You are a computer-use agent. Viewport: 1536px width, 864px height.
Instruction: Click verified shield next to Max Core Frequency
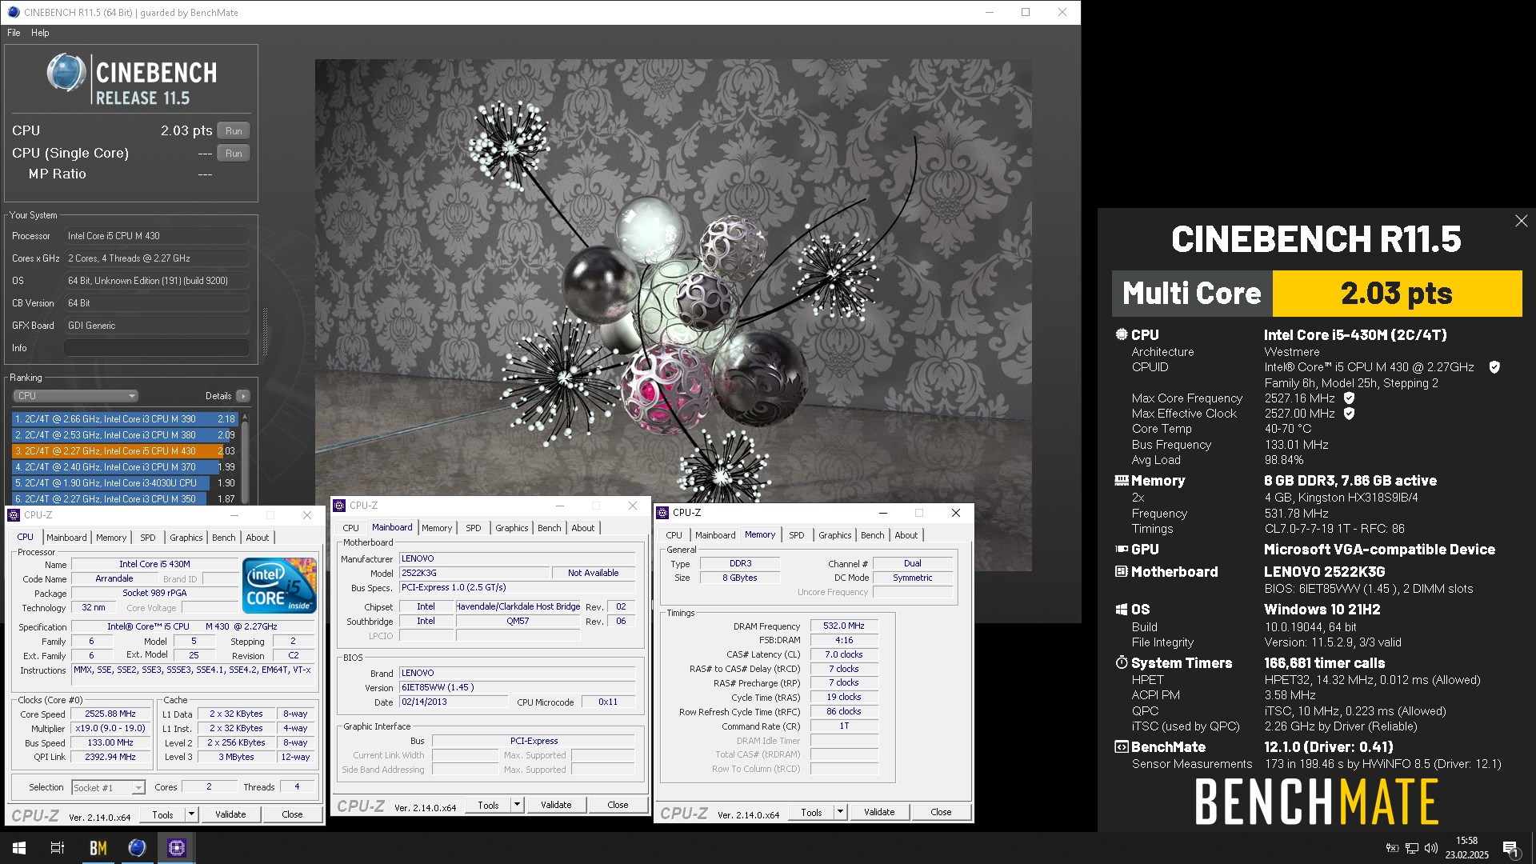[x=1349, y=398]
